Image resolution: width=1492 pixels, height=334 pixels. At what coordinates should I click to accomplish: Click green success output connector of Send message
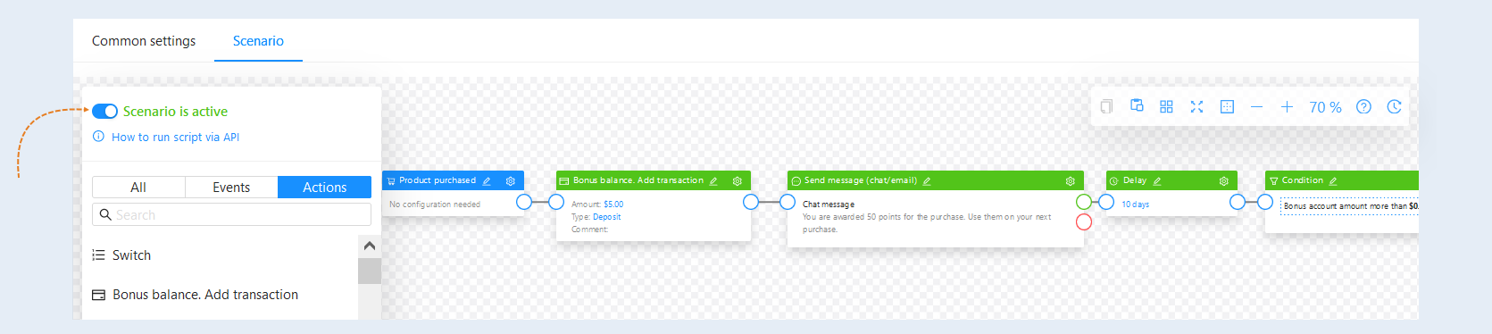[1084, 202]
